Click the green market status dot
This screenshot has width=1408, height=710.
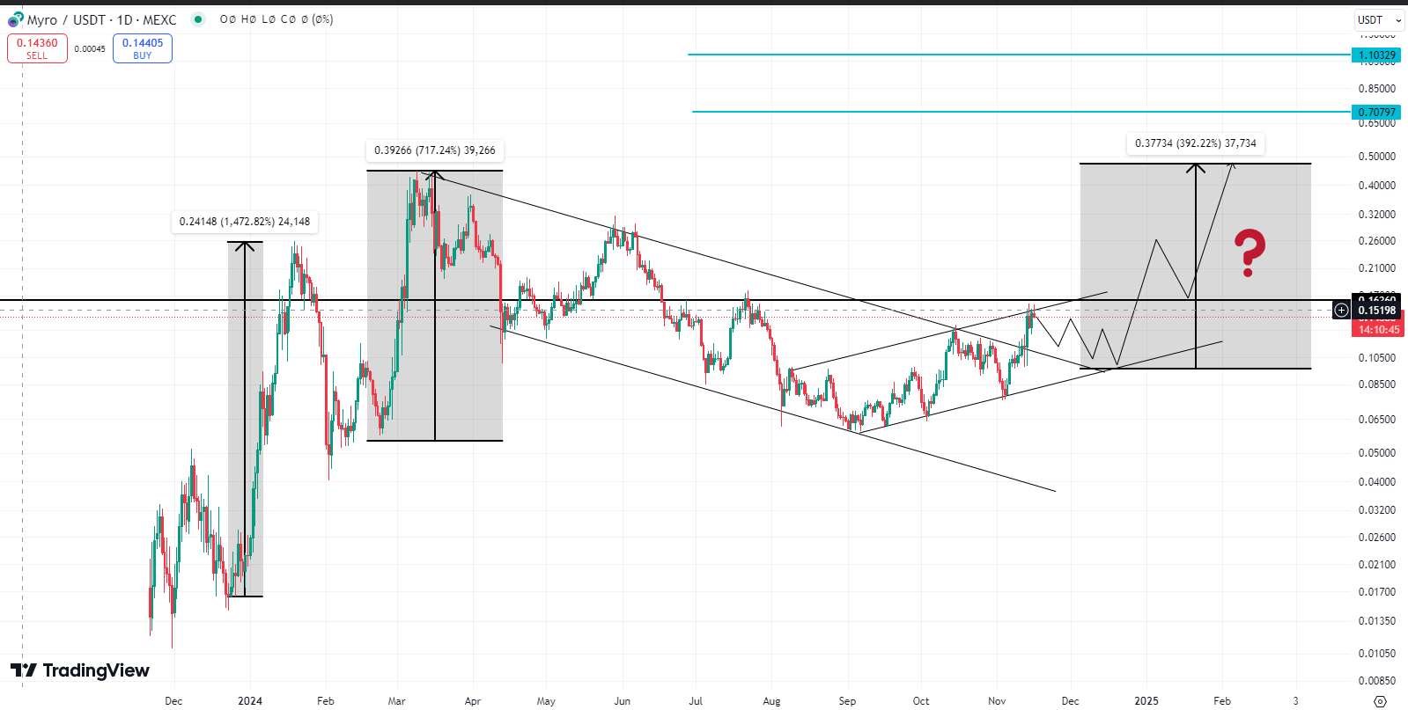pos(198,18)
